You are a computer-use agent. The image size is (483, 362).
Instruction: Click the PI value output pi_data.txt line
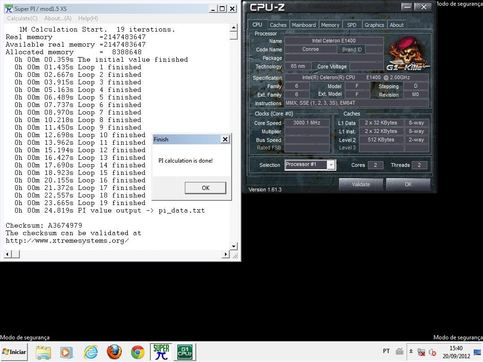click(109, 211)
